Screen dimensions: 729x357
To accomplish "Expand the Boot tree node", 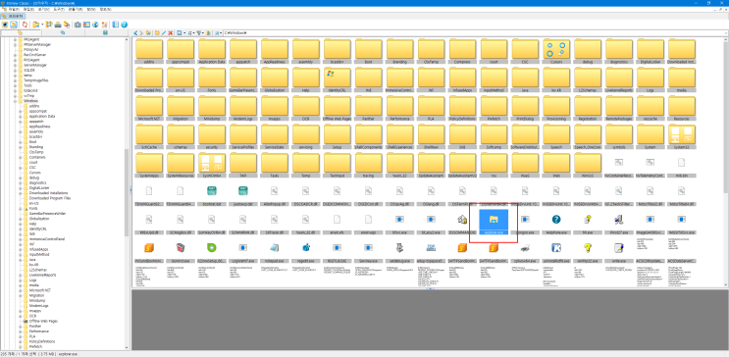I will point(20,142).
